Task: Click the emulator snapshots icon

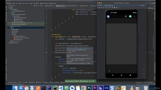Action: [x=117, y=7]
